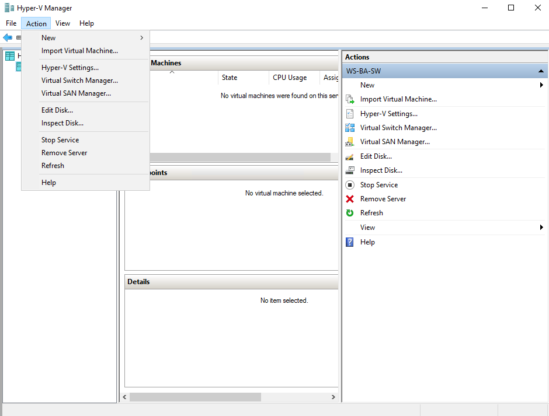Image resolution: width=549 pixels, height=416 pixels.
Task: Click the red X Remove Server icon
Action: [350, 199]
